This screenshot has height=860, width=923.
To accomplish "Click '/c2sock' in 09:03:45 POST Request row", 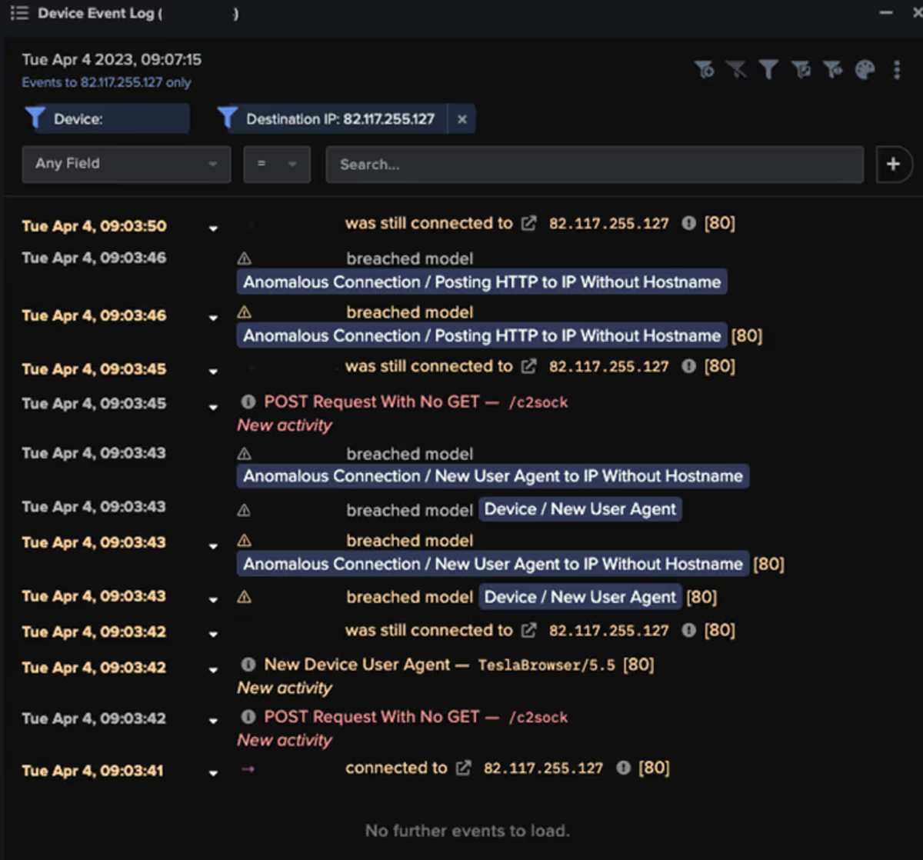I will coord(538,402).
